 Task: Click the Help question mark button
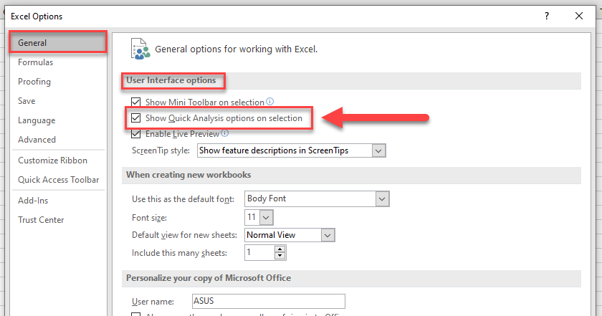(x=547, y=16)
